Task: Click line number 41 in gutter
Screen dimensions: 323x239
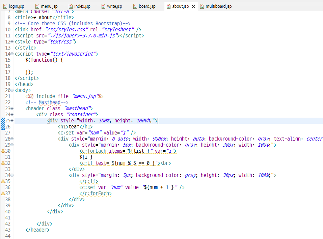Action: pos(8,218)
